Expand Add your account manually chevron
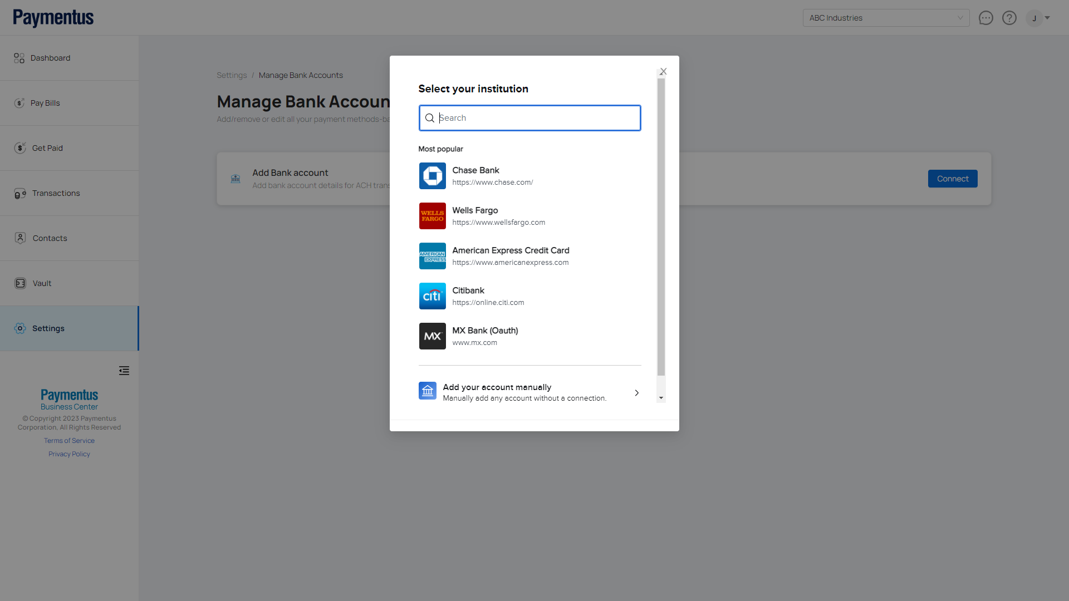The height and width of the screenshot is (601, 1069). (x=636, y=393)
